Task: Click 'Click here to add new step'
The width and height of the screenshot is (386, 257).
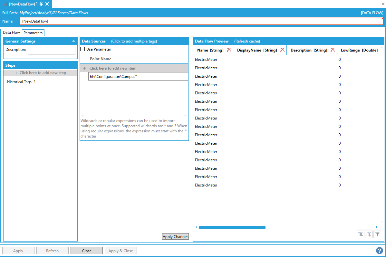Action: (x=41, y=73)
